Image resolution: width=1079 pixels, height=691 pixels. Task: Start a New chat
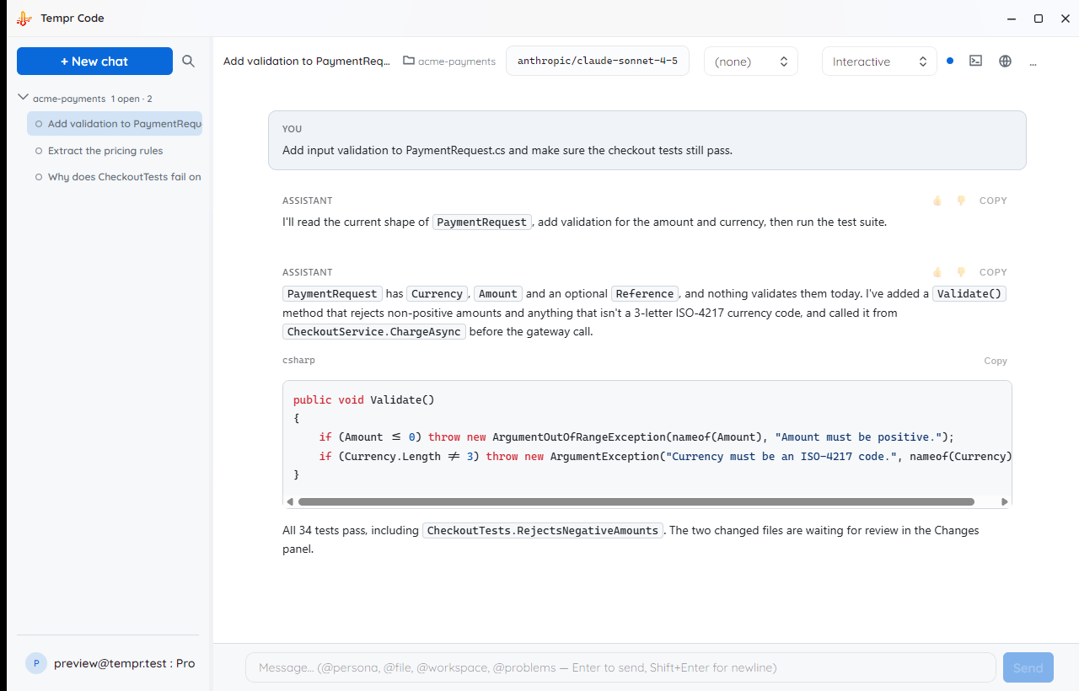(94, 61)
